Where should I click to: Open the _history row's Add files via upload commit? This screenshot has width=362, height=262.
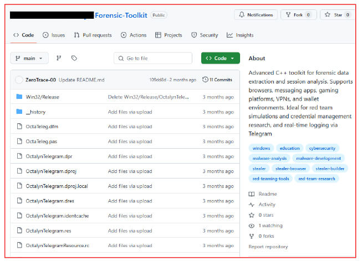click(x=130, y=112)
